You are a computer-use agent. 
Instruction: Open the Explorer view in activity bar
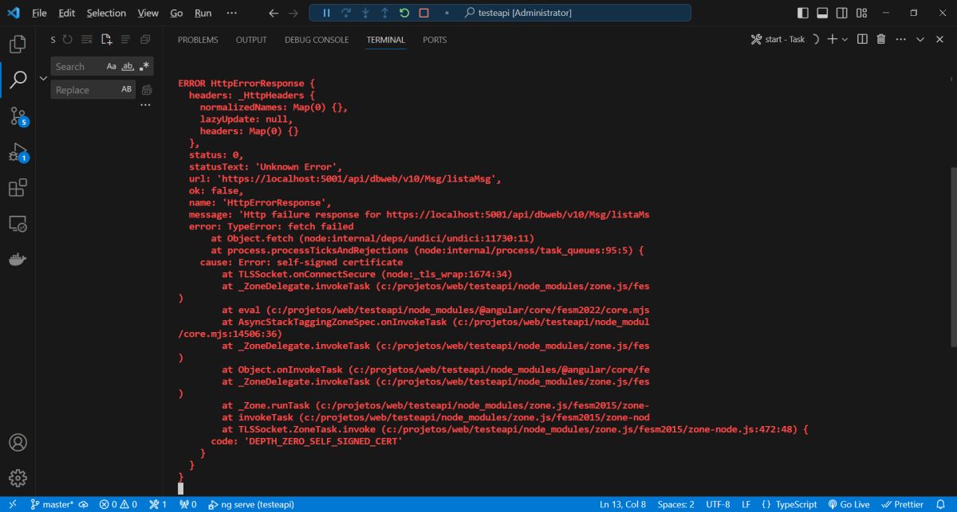[x=18, y=43]
